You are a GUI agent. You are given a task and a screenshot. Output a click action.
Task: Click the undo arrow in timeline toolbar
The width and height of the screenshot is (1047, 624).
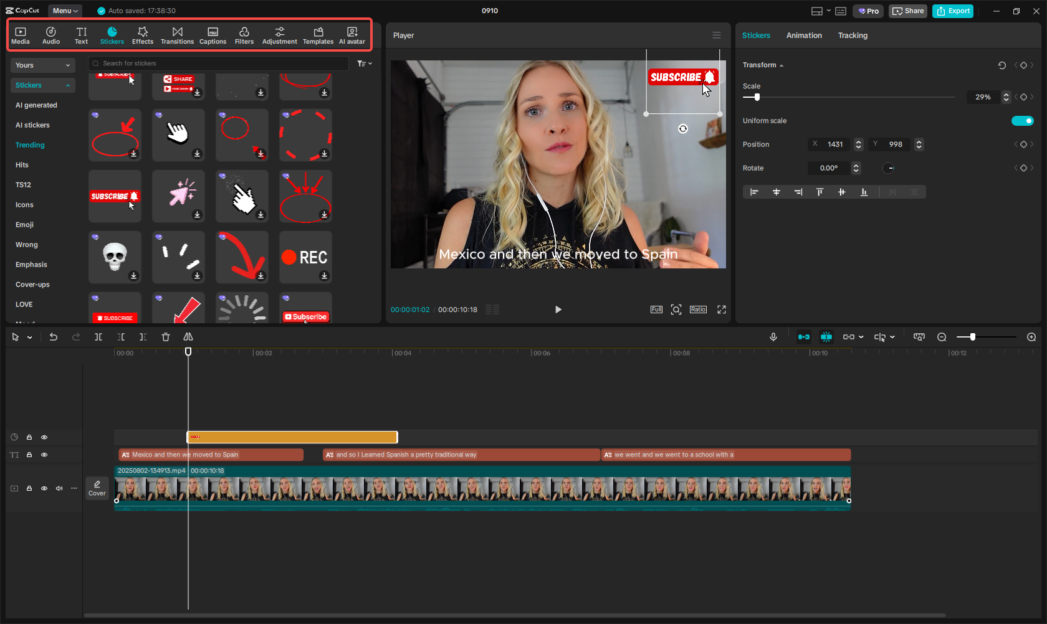[x=54, y=337]
